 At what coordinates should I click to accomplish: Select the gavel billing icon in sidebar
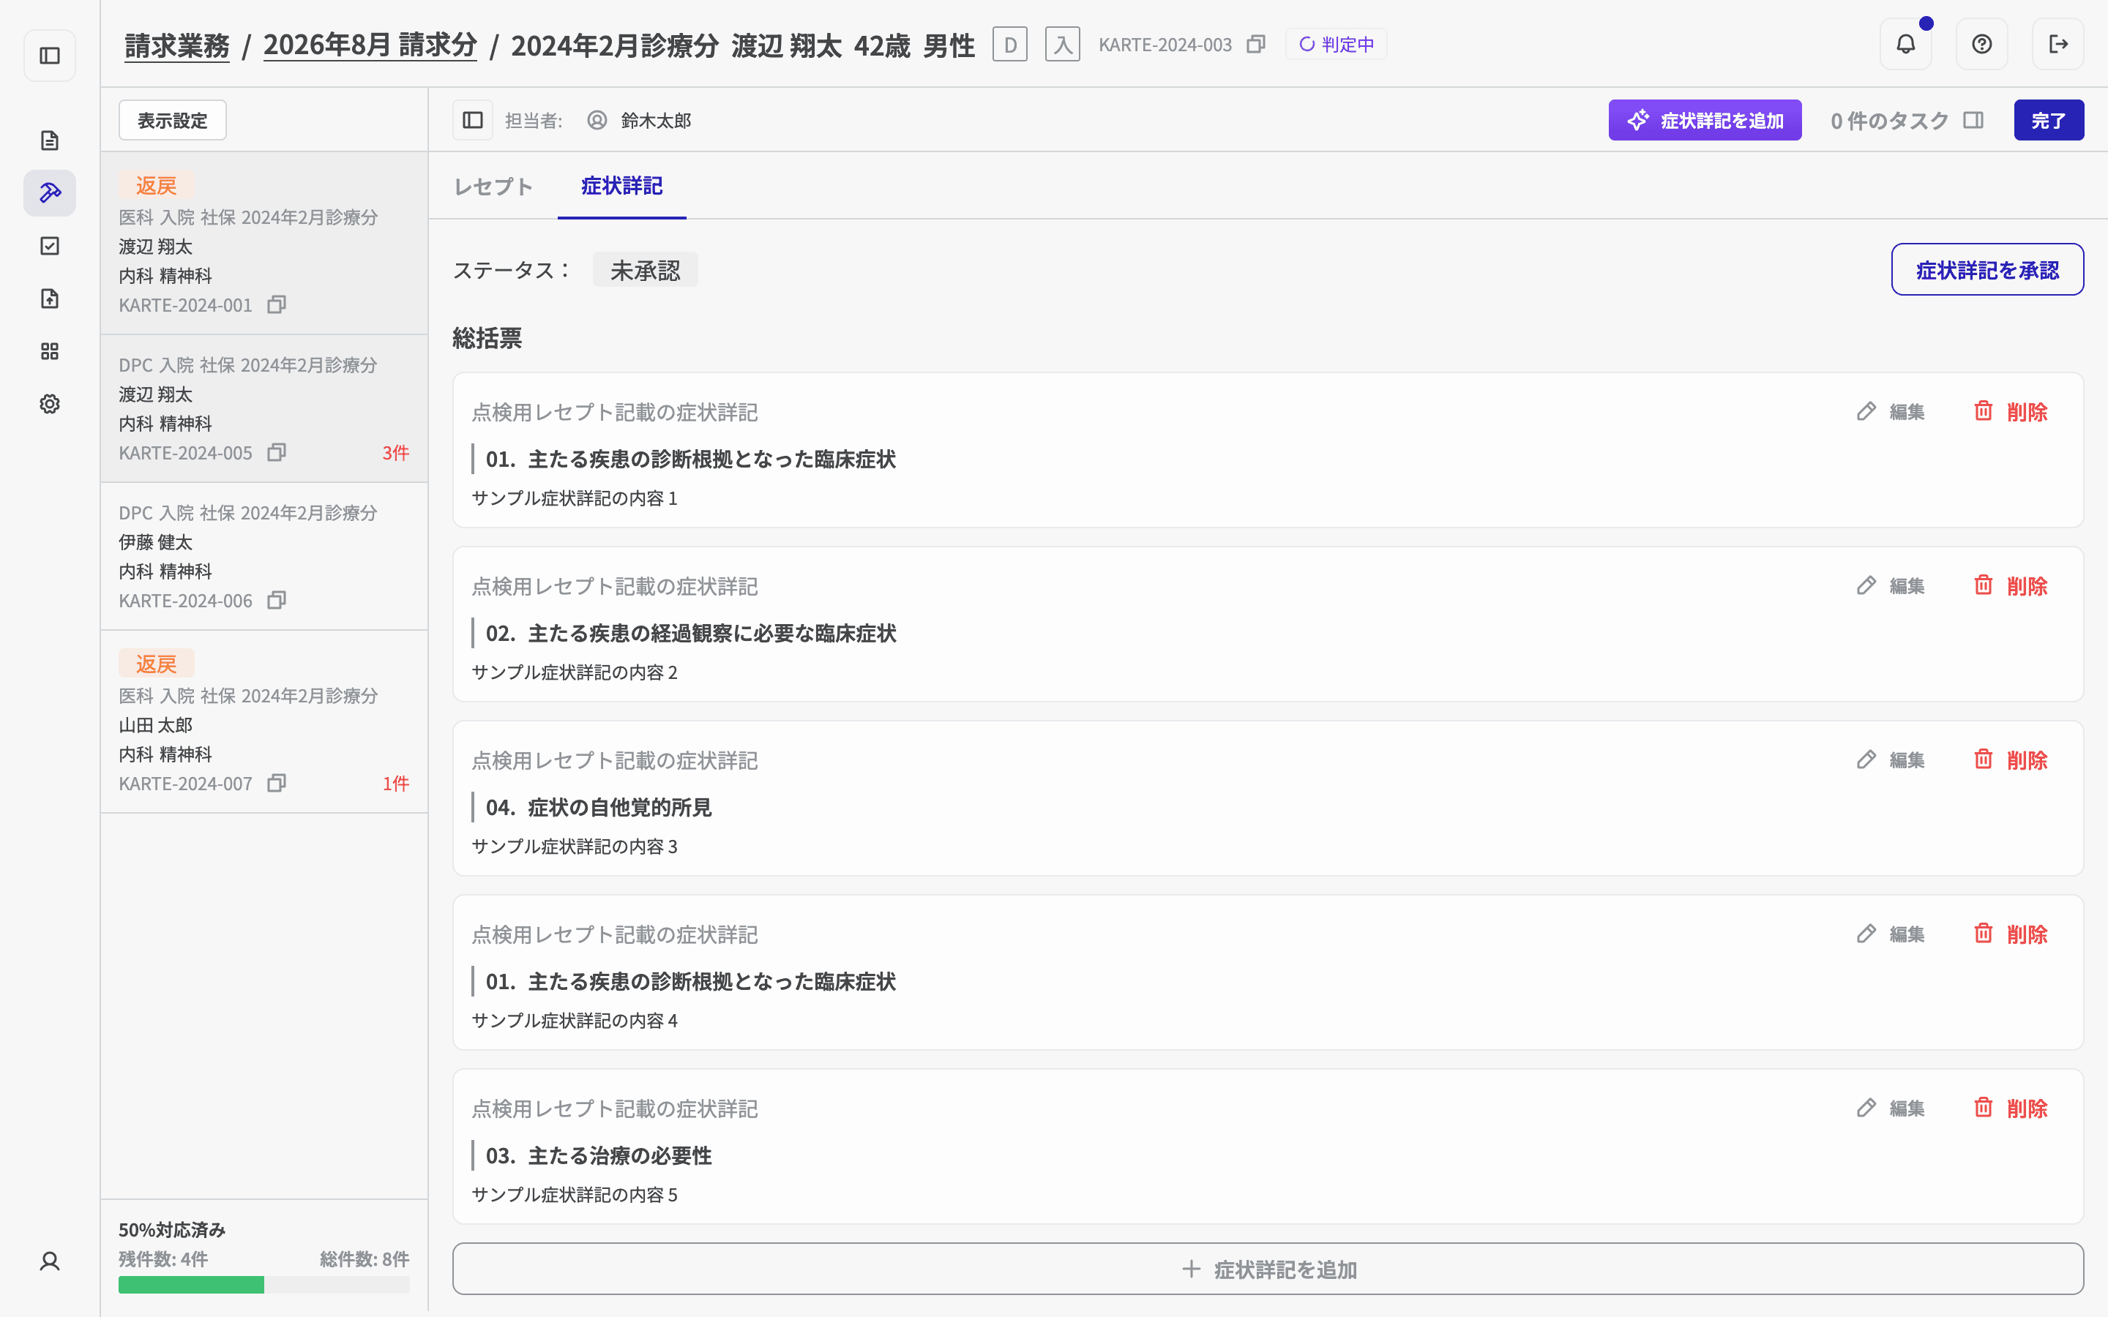tap(50, 192)
